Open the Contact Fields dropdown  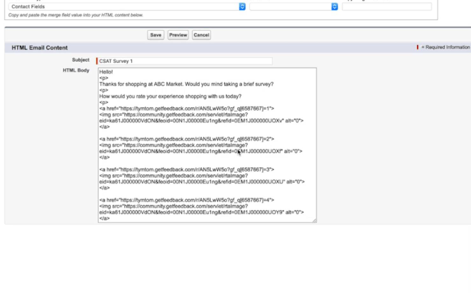coord(127,6)
